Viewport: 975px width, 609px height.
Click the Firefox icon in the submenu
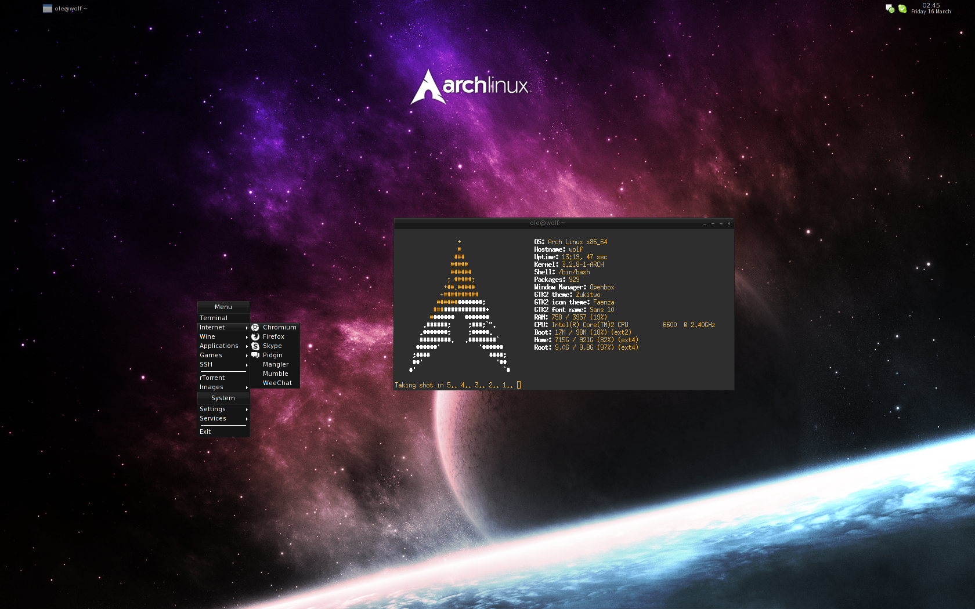[255, 337]
